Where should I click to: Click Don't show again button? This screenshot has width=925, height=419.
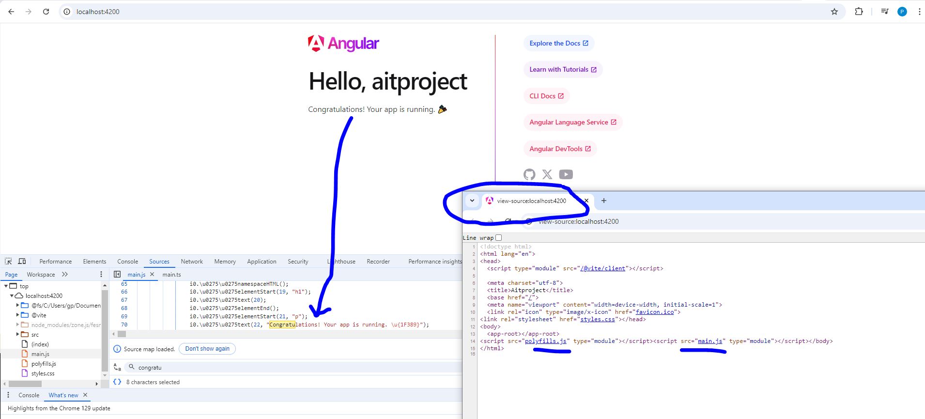coord(207,349)
